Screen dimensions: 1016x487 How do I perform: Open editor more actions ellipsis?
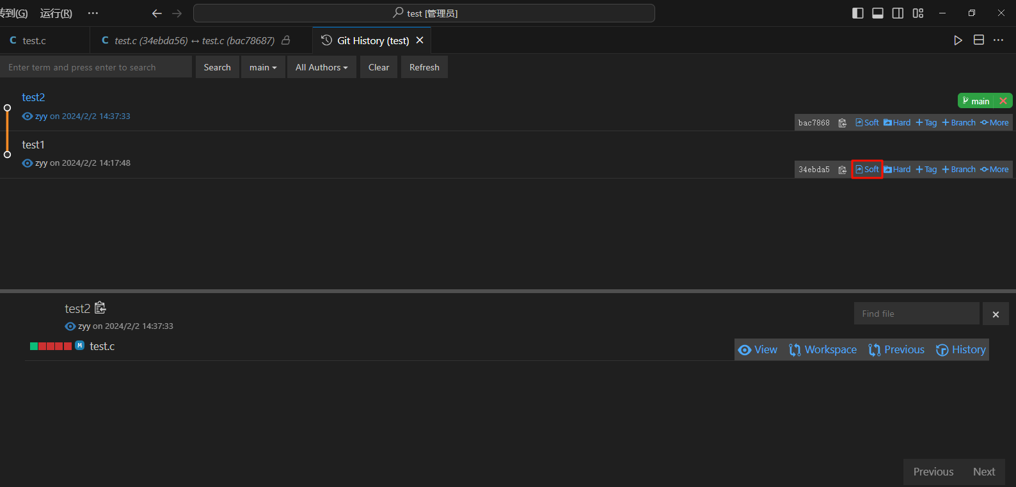(x=998, y=40)
